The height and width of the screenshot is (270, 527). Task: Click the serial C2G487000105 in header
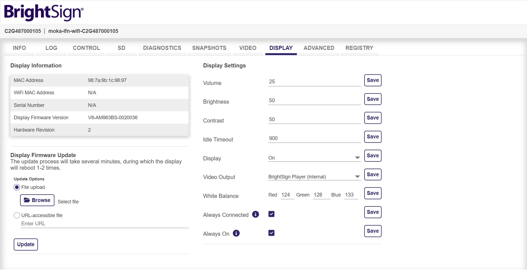[x=23, y=31]
